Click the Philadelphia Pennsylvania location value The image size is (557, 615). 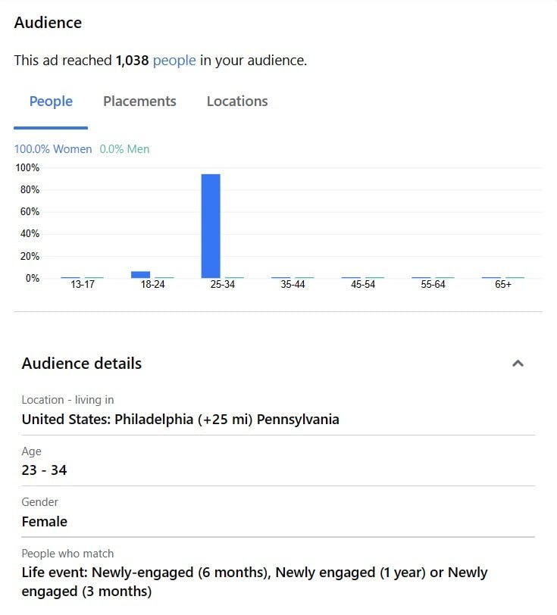click(180, 420)
